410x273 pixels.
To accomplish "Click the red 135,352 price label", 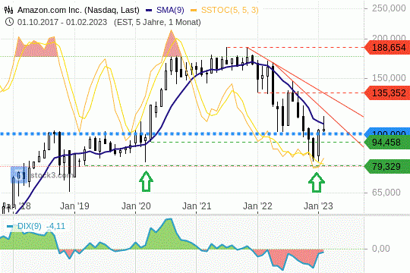I will 387,93.
